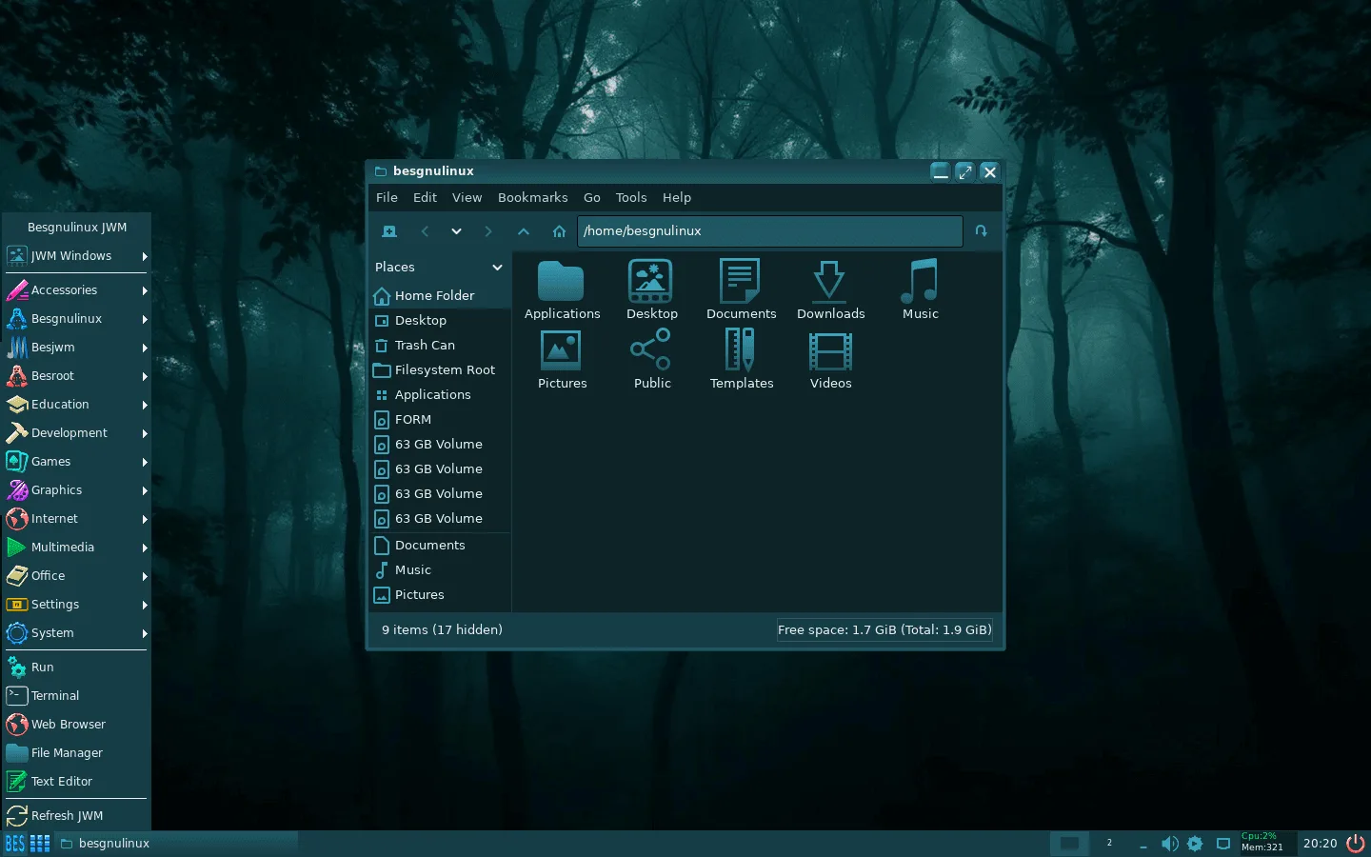Click the home icon in toolbar
This screenshot has height=857, width=1371.
pyautogui.click(x=559, y=231)
